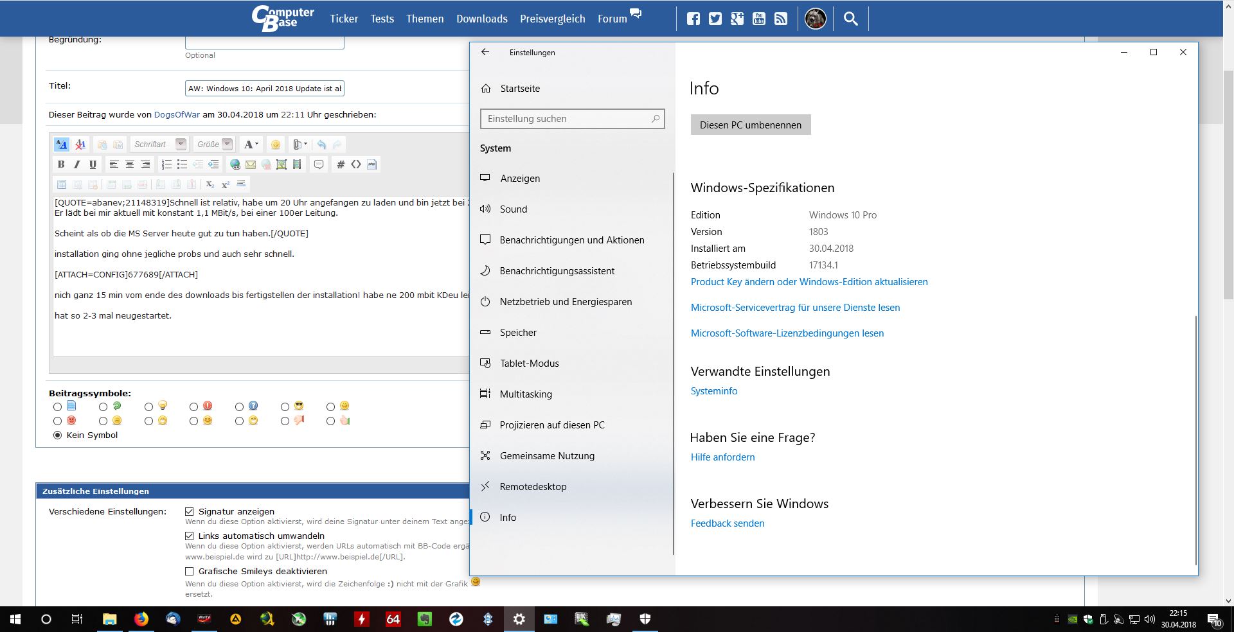
Task: Select the thumbs-up post symbol
Action: (x=330, y=421)
